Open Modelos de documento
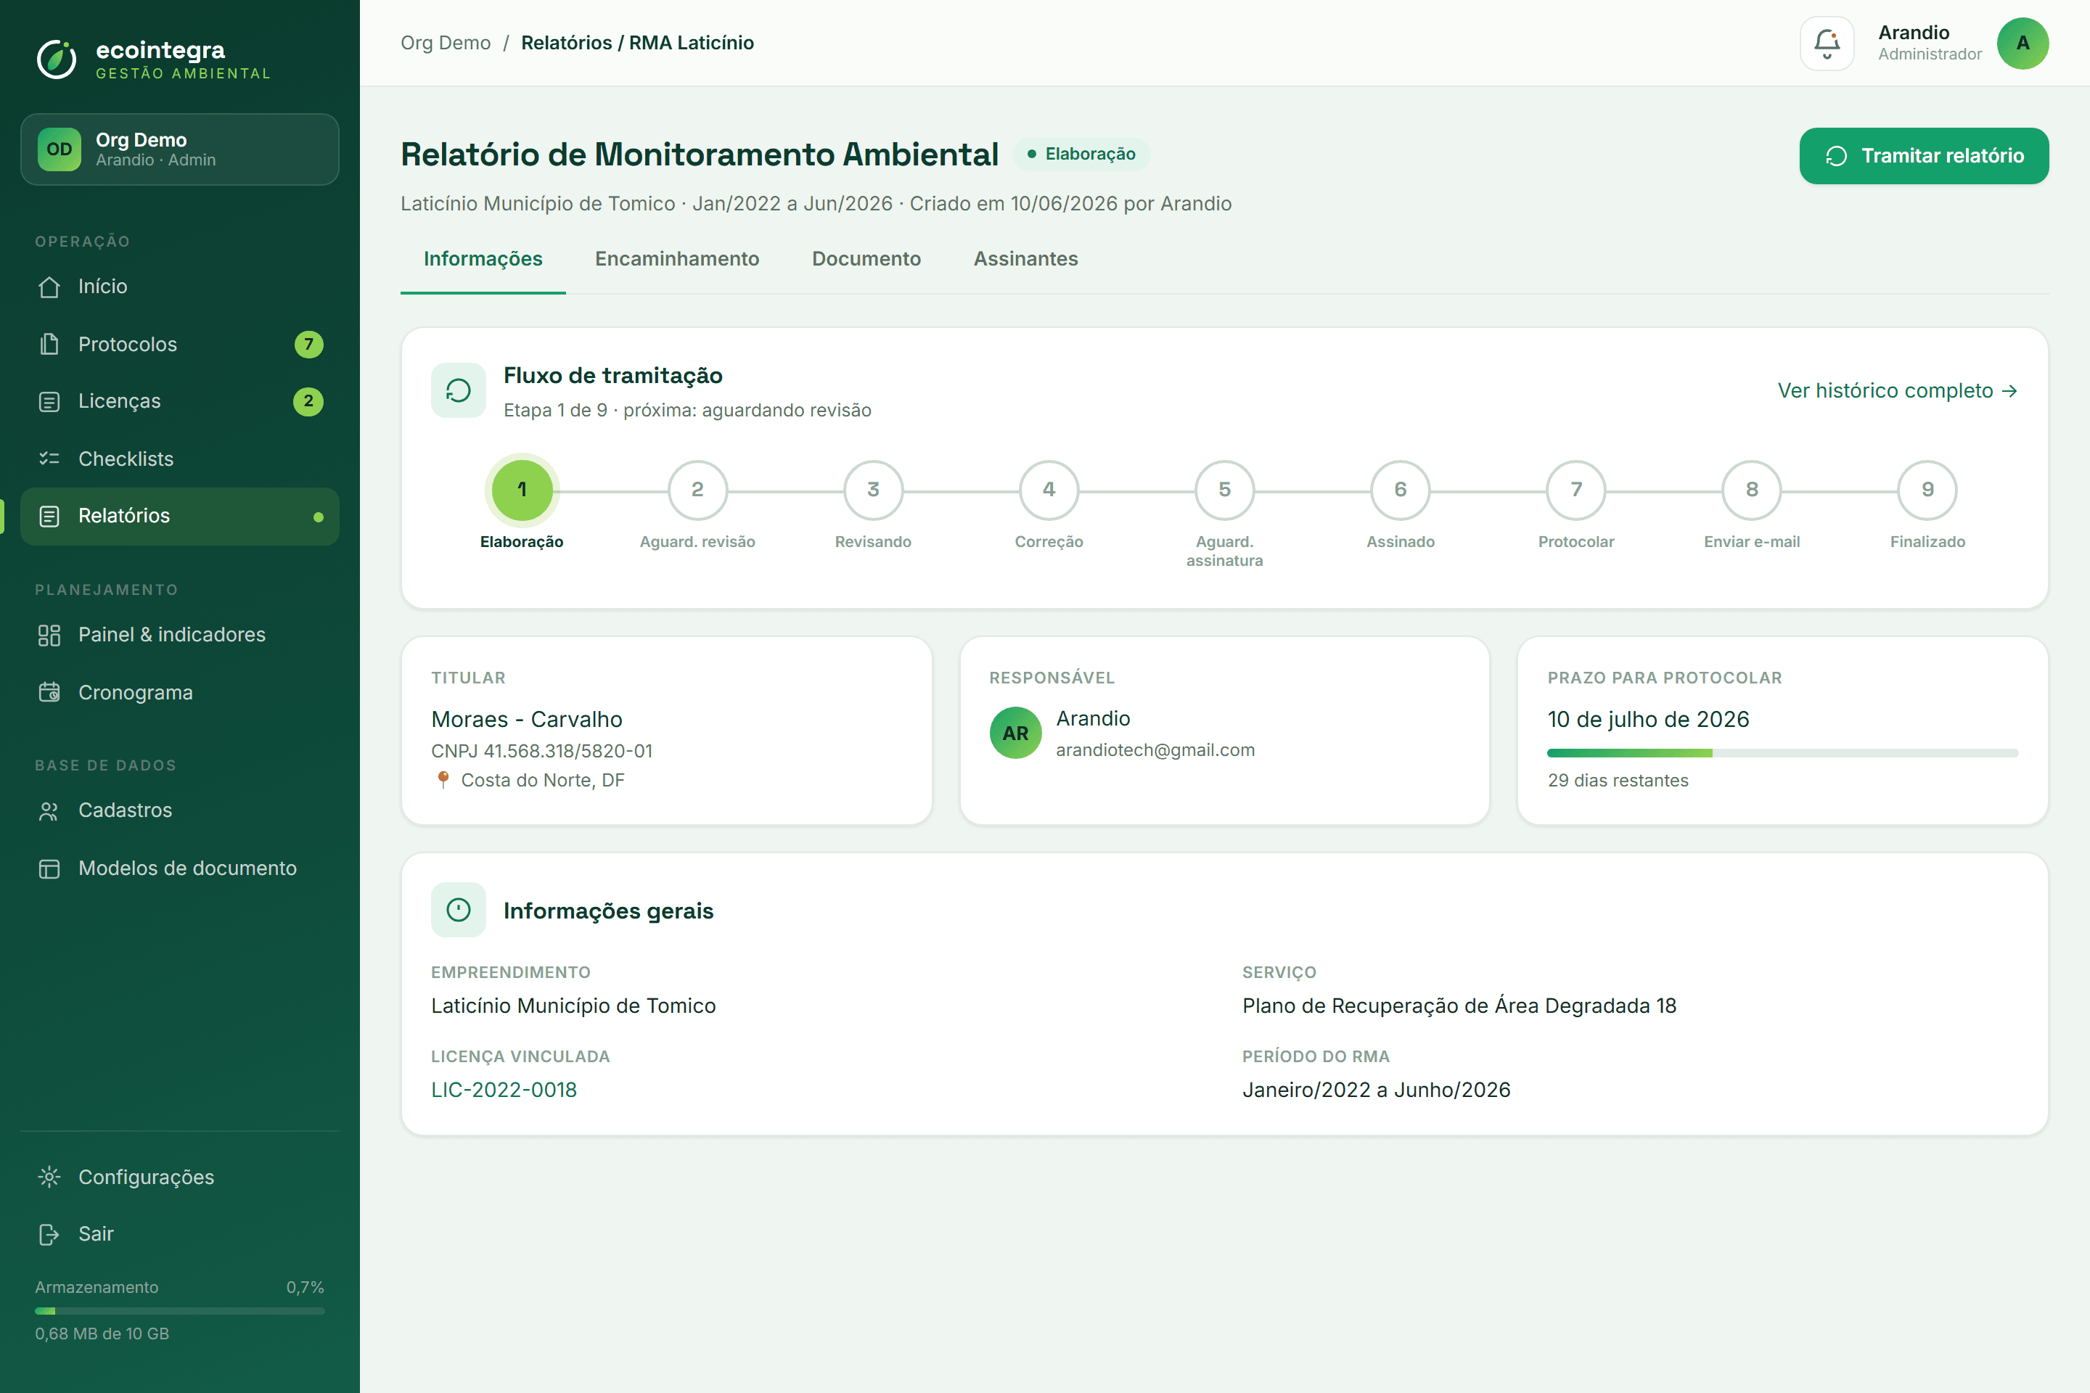Viewport: 2090px width, 1393px height. tap(179, 869)
